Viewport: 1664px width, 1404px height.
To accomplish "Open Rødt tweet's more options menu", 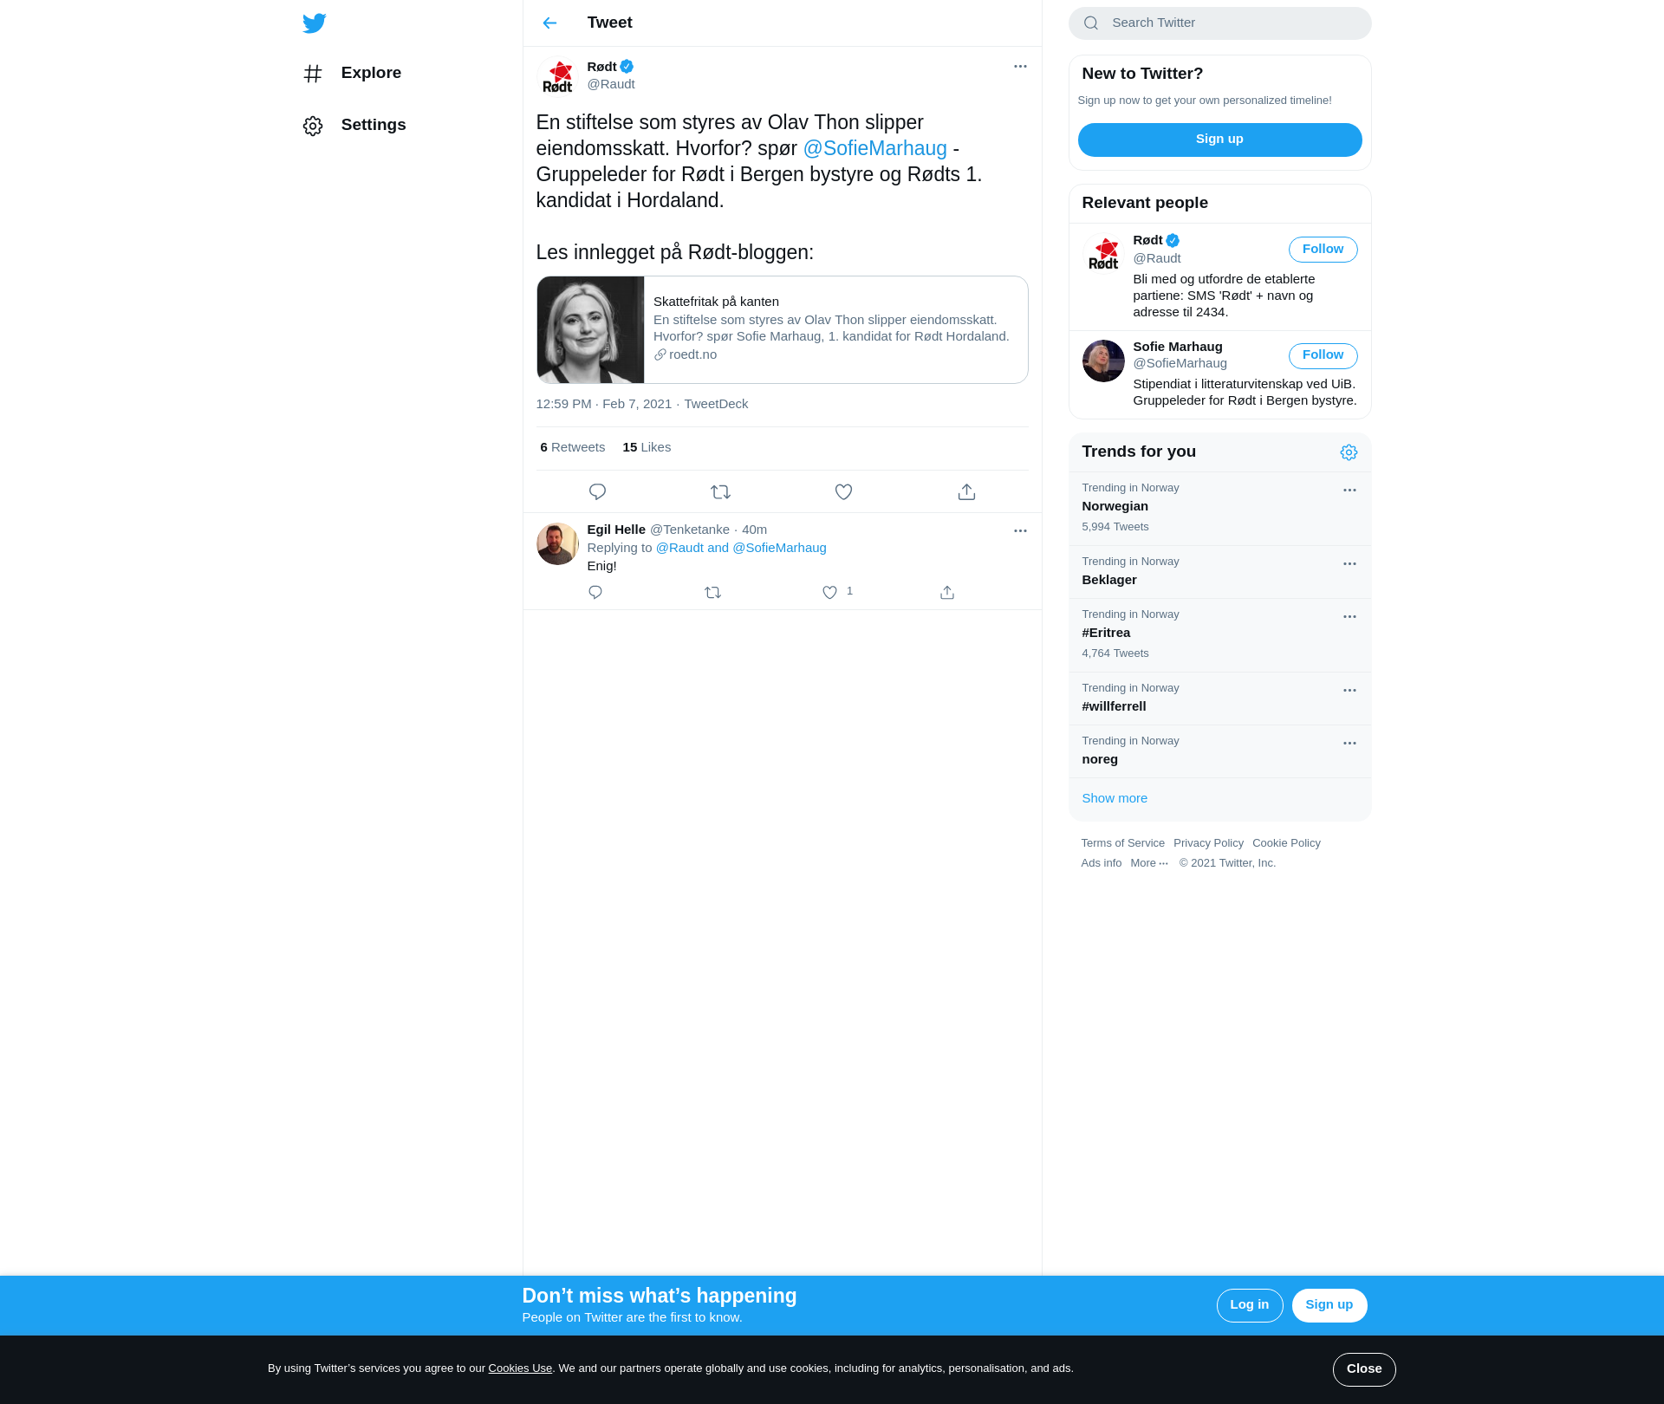I will [x=1020, y=67].
